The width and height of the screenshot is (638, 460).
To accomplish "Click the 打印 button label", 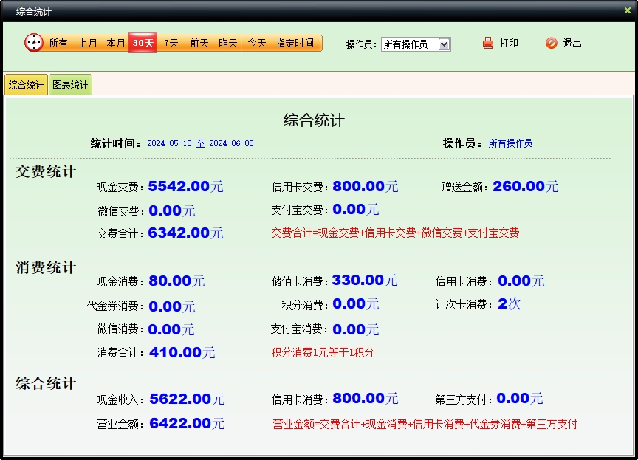I will [509, 44].
